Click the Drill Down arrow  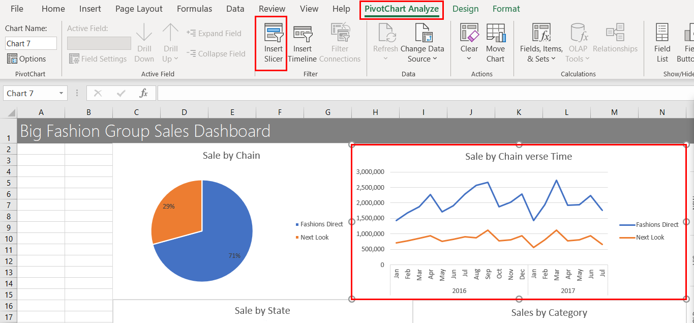click(144, 33)
